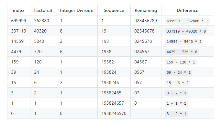This screenshot has height=124, width=221.
Task: Click "3 - 2 * 1" in the 19382465 row
Action: 176,93
